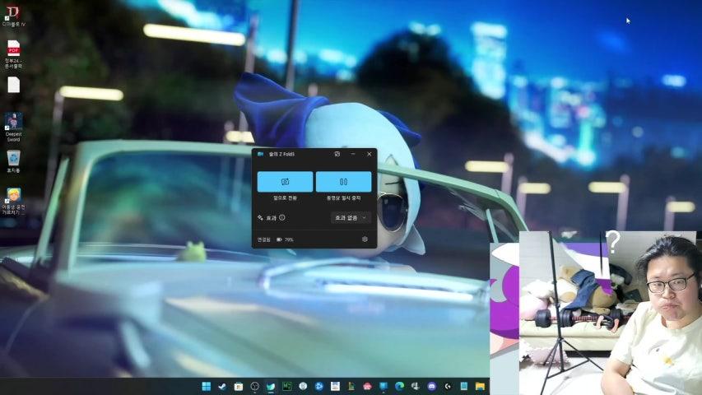This screenshot has width=702, height=395.
Task: Click the webcam overlay in bottom-right corner
Action: pos(609,313)
